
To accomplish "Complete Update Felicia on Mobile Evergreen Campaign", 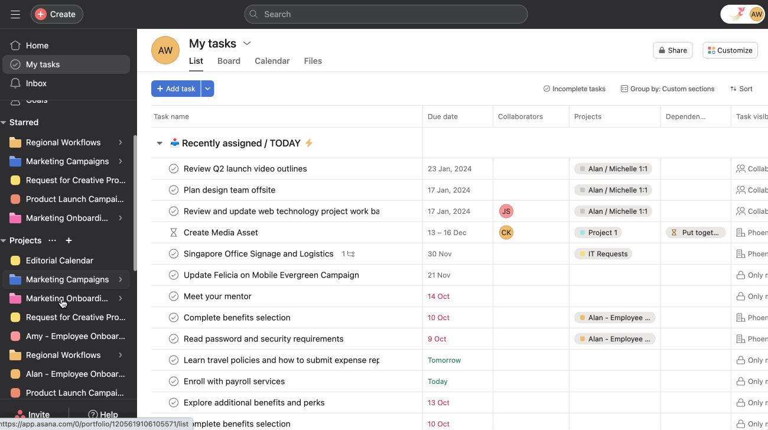I will (174, 275).
